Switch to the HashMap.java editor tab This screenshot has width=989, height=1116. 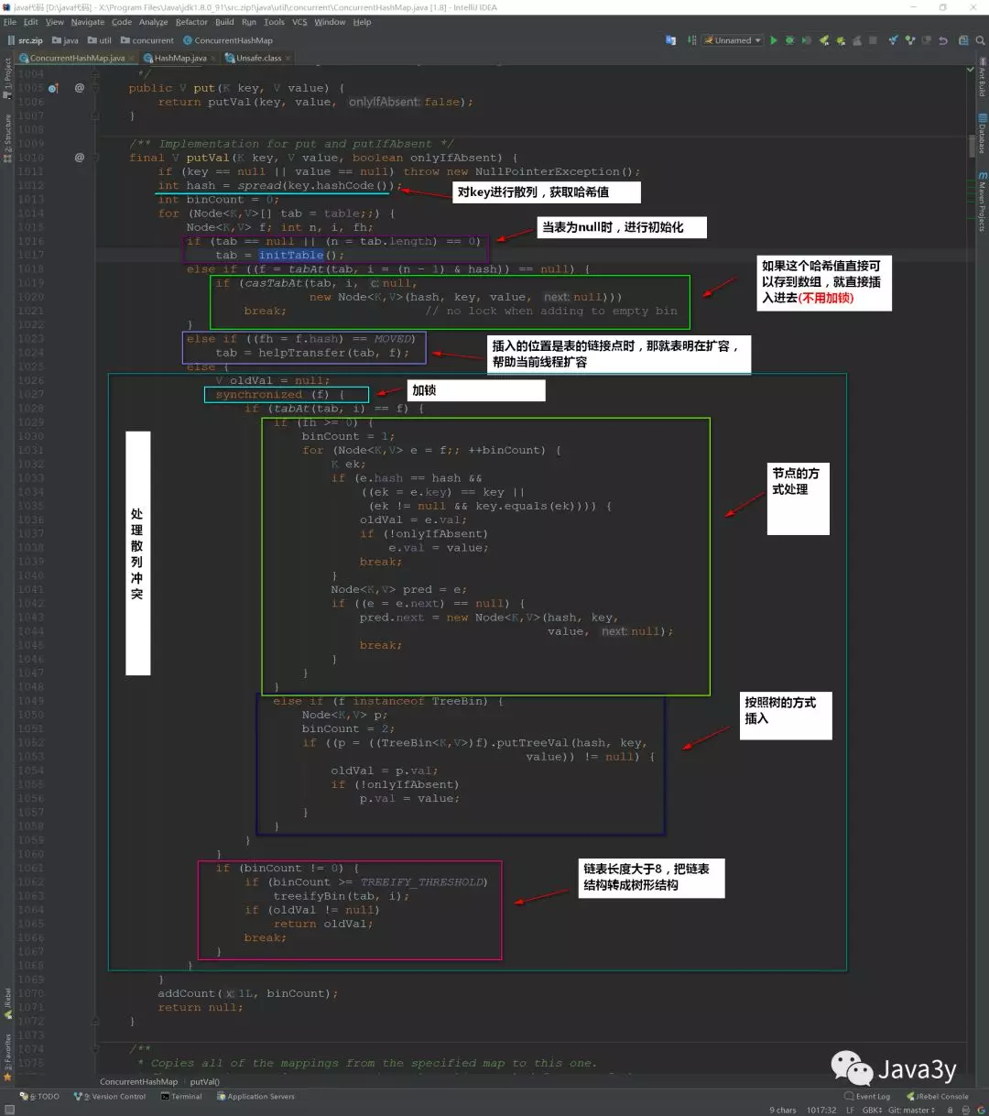(x=179, y=58)
